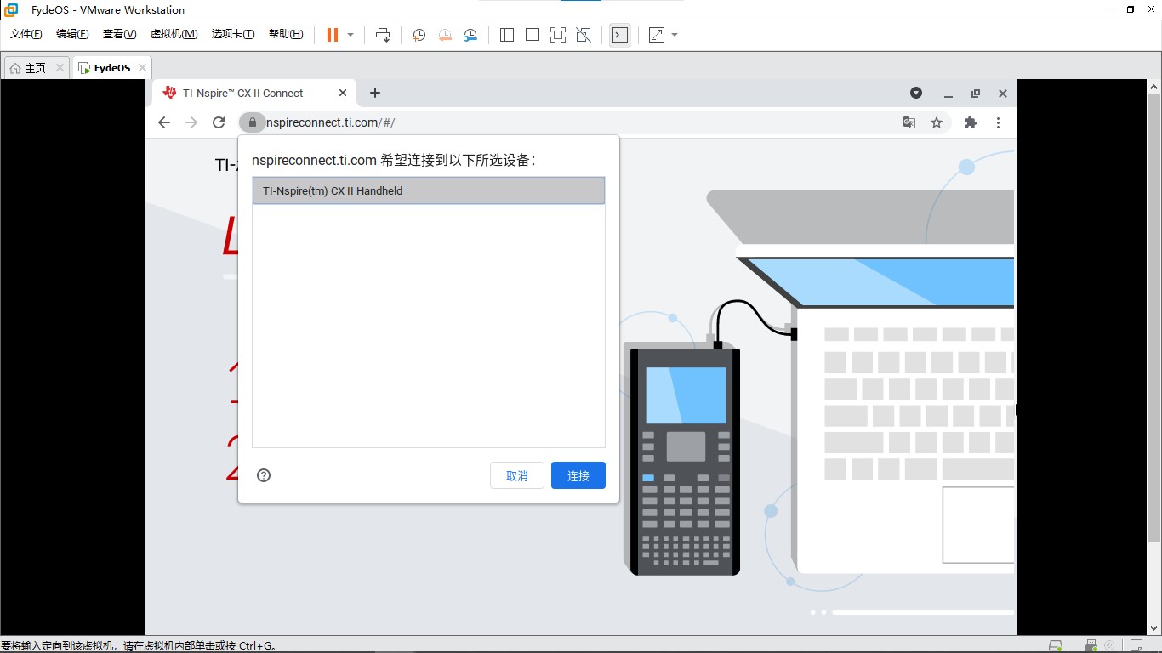The height and width of the screenshot is (653, 1162).
Task: Click the Send Ctrl+Alt+Del toolbar icon
Action: point(383,35)
